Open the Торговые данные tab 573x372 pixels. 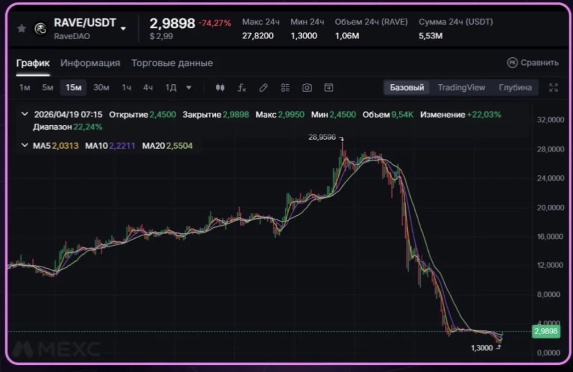pos(172,63)
